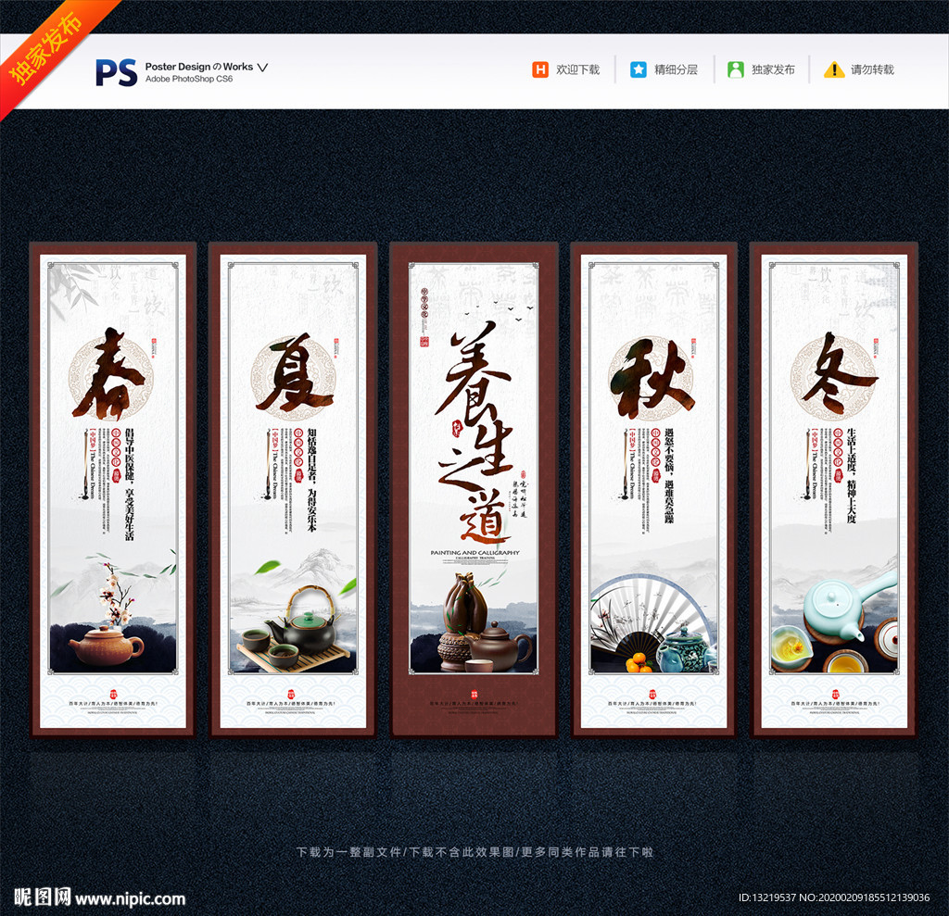Open the 夏 summer poster panel
Screen dimensions: 949x916
[x=293, y=491]
